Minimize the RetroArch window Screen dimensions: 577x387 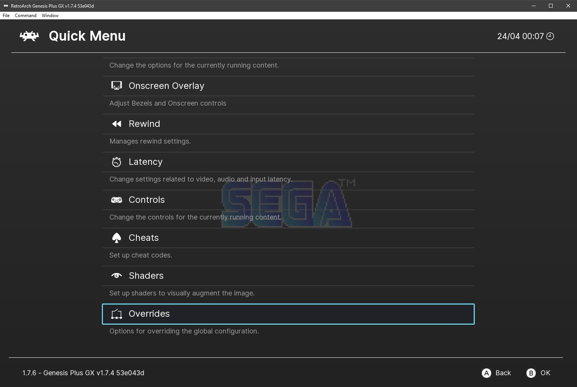[x=534, y=6]
